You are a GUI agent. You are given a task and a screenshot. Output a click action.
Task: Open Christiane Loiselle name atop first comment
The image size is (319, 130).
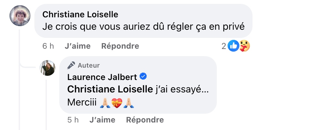tap(80, 15)
